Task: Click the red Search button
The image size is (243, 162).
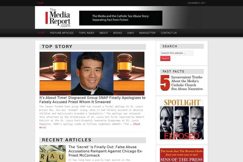Action: [x=165, y=58]
